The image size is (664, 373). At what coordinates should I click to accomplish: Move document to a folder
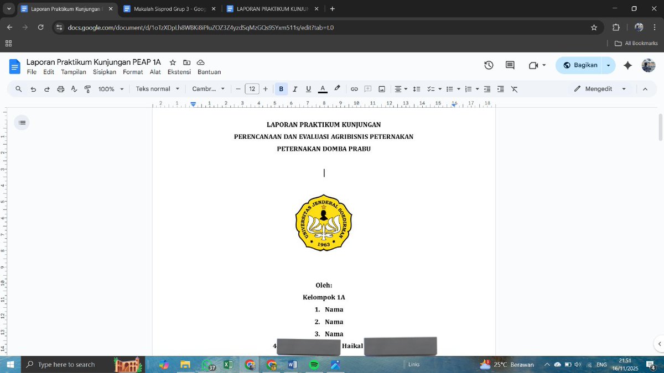click(186, 63)
